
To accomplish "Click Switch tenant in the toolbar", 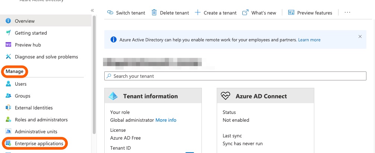I will pos(126,13).
